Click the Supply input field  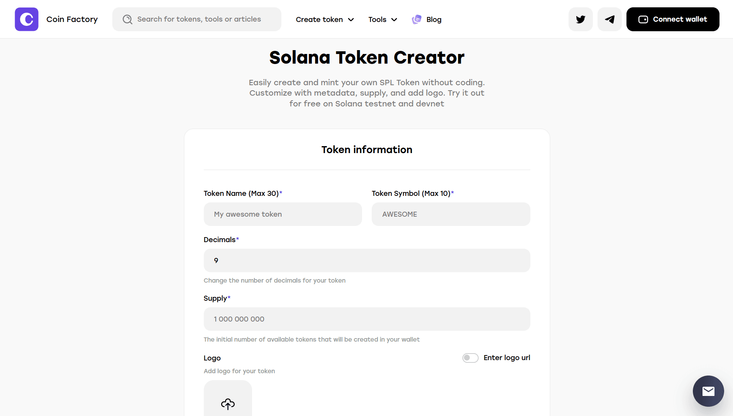[367, 319]
